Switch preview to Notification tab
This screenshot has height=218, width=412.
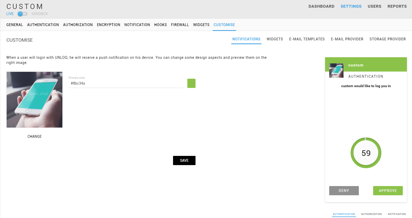397,214
